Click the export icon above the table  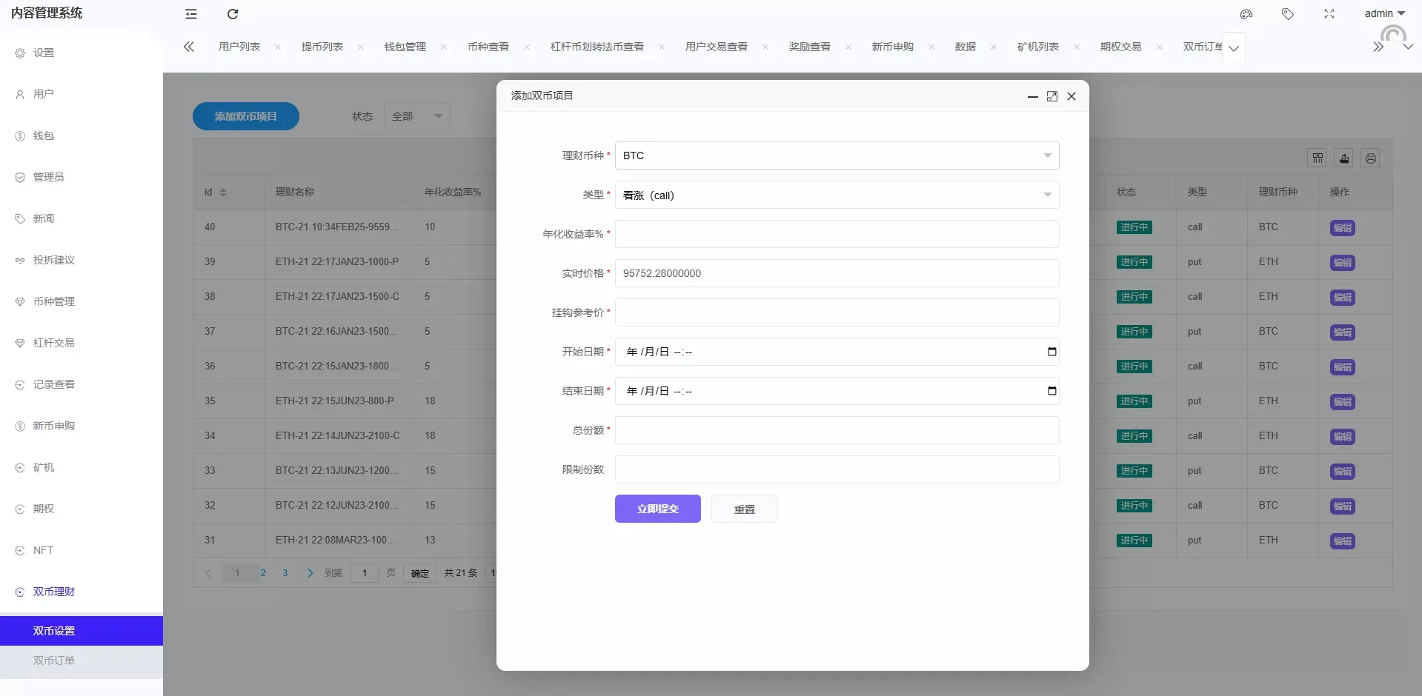[1343, 158]
